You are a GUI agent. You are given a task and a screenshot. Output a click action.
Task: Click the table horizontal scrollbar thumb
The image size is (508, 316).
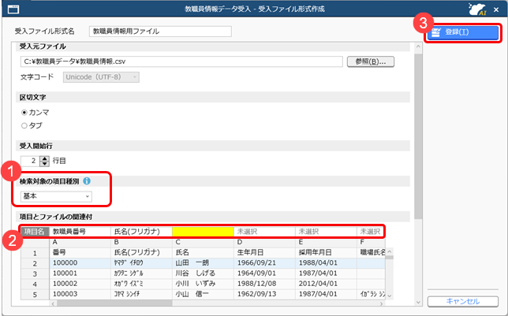pos(114,303)
